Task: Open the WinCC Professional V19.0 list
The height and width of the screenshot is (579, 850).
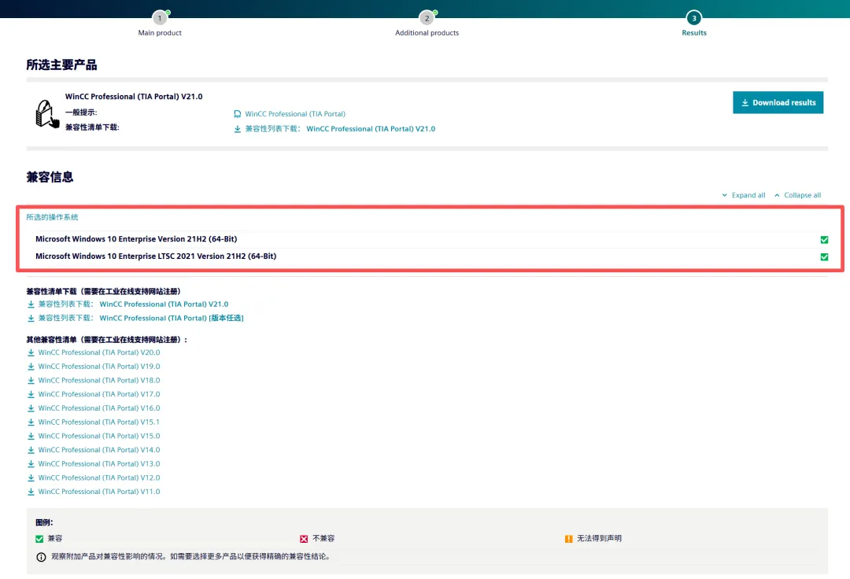Action: (98, 366)
